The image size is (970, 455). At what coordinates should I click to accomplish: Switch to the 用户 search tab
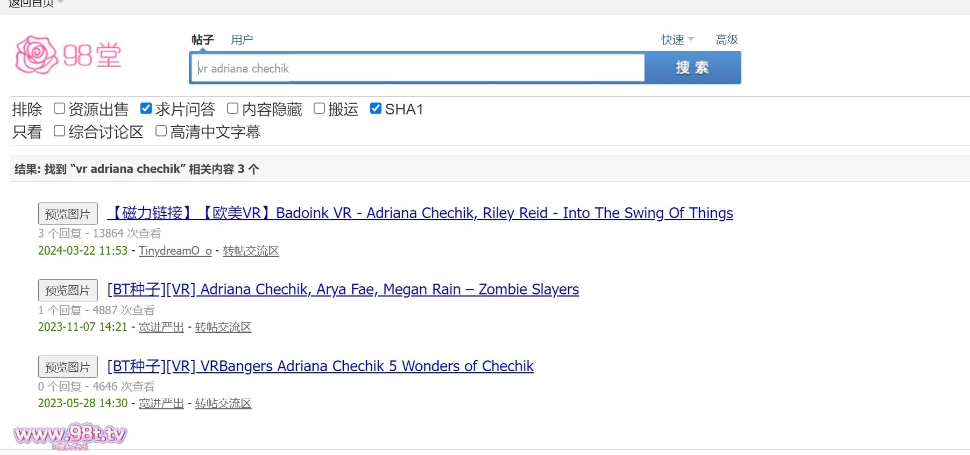pyautogui.click(x=242, y=40)
